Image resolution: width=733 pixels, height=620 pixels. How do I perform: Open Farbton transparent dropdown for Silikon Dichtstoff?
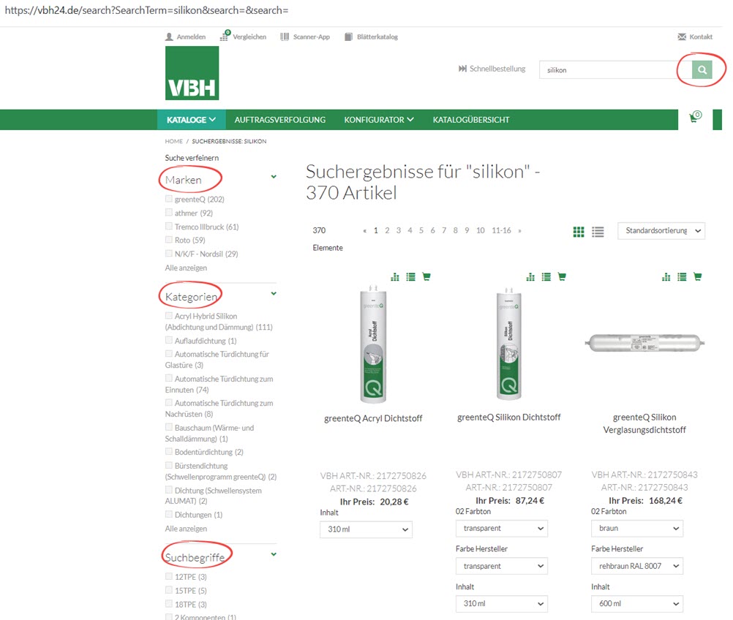502,529
